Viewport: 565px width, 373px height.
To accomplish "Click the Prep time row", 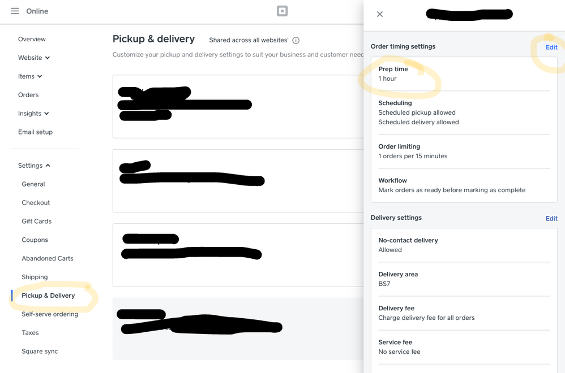I will (464, 74).
